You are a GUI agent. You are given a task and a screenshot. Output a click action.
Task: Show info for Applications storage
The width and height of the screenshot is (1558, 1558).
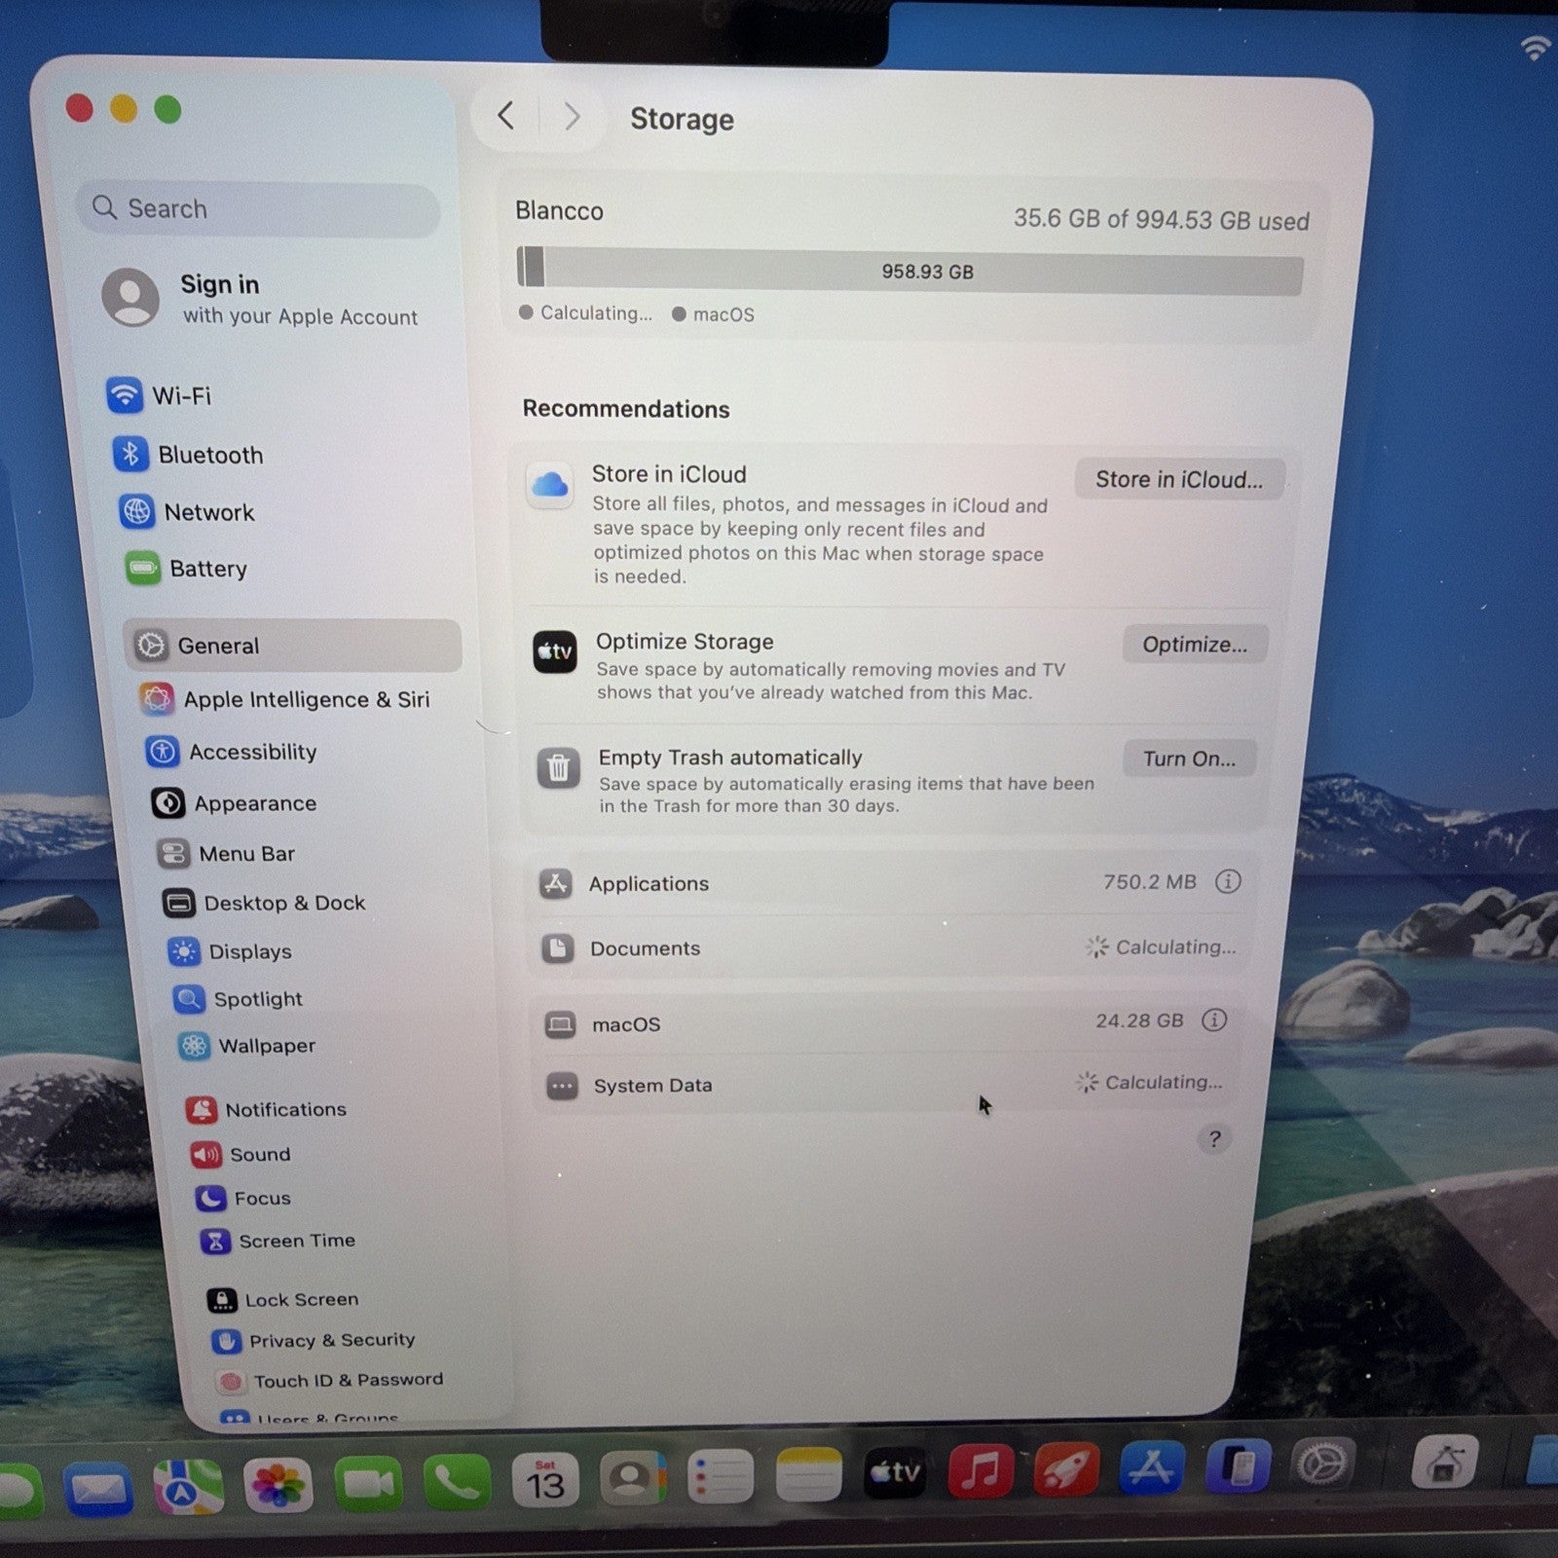[x=1228, y=881]
